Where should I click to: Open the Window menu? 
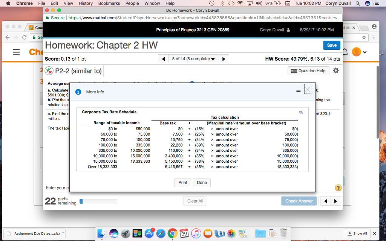click(152, 3)
